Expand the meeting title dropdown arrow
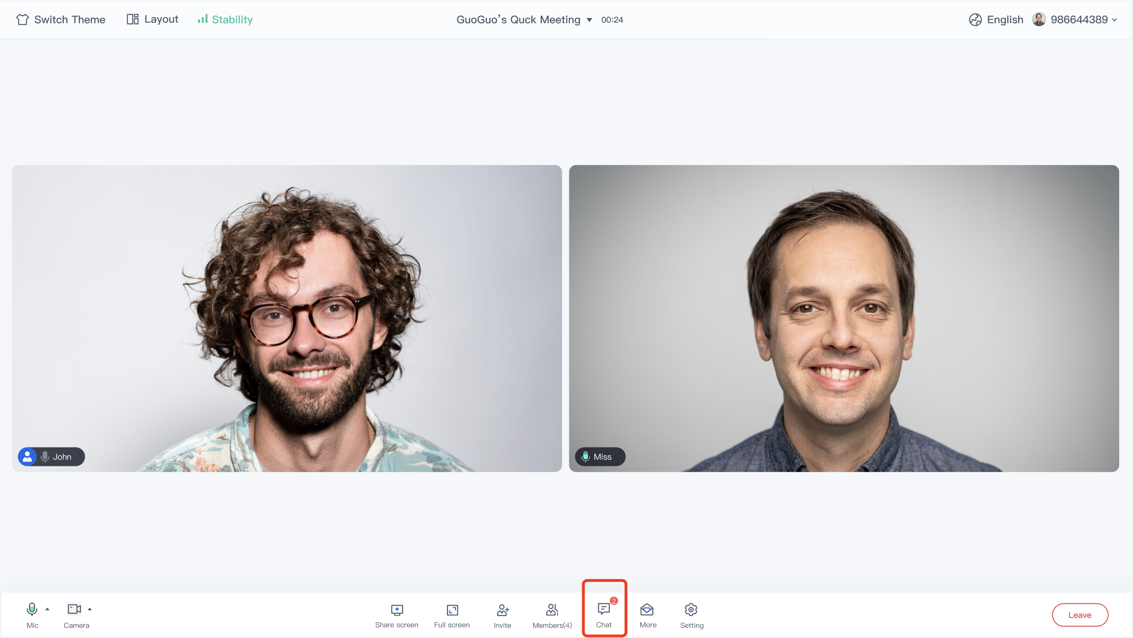 click(x=589, y=20)
